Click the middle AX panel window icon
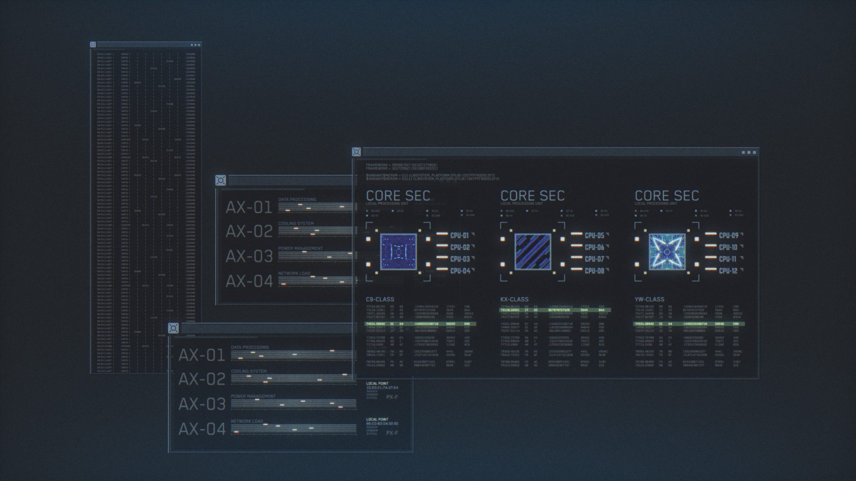856x481 pixels. click(x=220, y=180)
